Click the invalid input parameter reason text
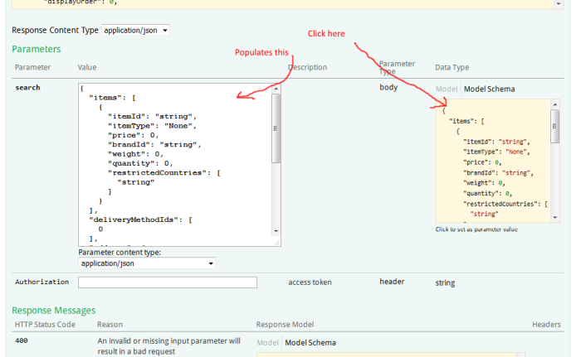The width and height of the screenshot is (581, 357). tap(169, 346)
